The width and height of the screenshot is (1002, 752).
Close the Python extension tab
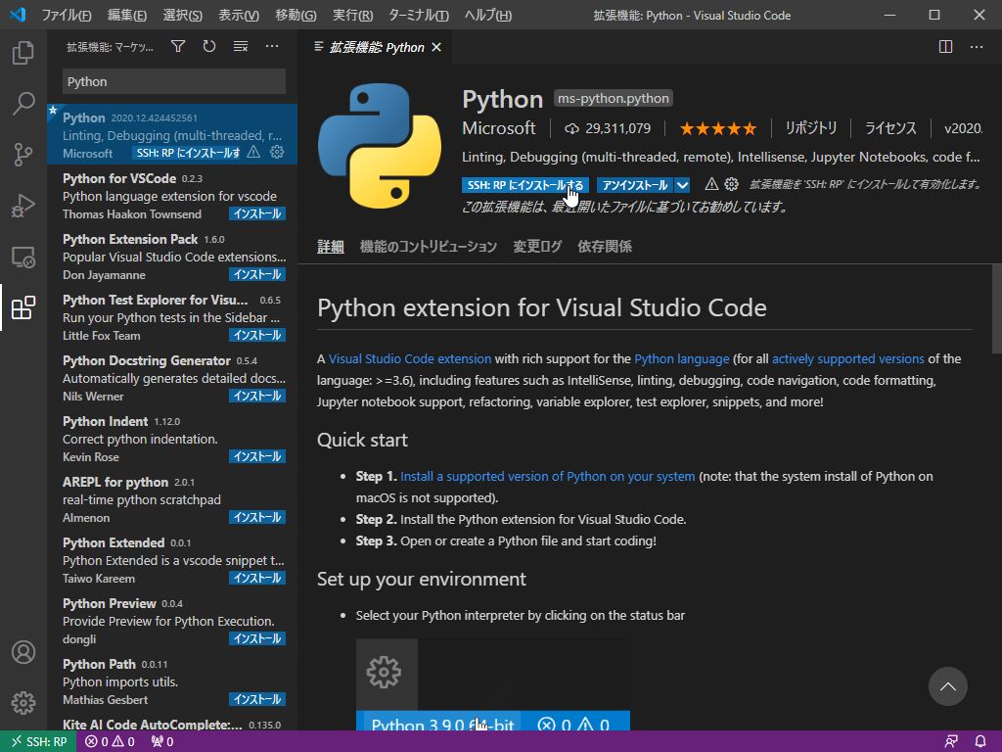pos(436,47)
